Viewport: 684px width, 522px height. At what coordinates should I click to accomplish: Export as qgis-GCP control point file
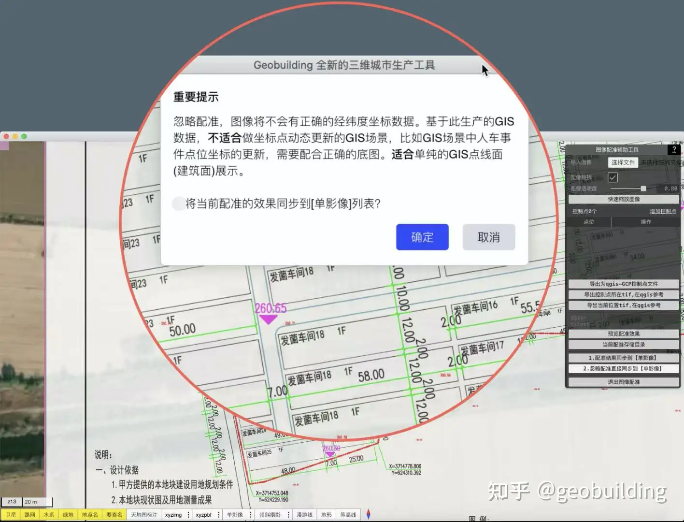pyautogui.click(x=624, y=284)
